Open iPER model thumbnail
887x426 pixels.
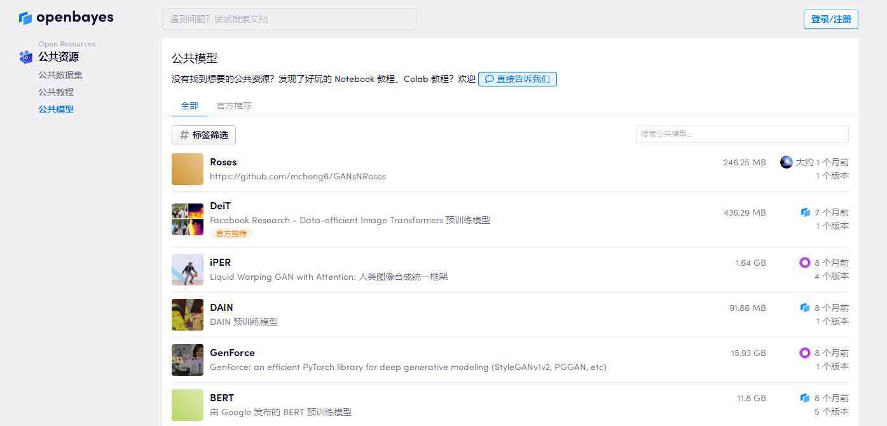tap(188, 270)
